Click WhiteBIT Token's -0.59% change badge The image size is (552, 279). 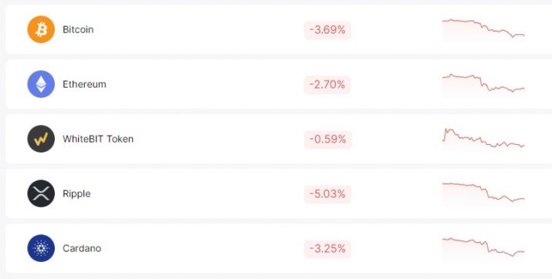tap(328, 139)
